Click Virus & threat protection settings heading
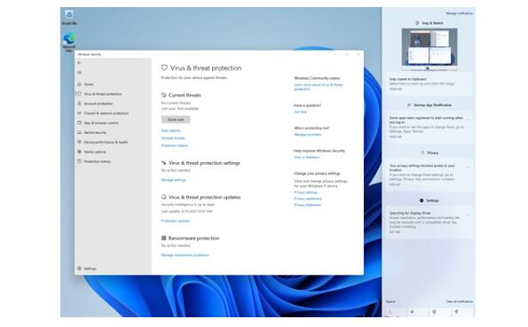 (204, 163)
